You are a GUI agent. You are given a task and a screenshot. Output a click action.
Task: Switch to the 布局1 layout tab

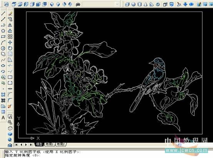(50, 144)
